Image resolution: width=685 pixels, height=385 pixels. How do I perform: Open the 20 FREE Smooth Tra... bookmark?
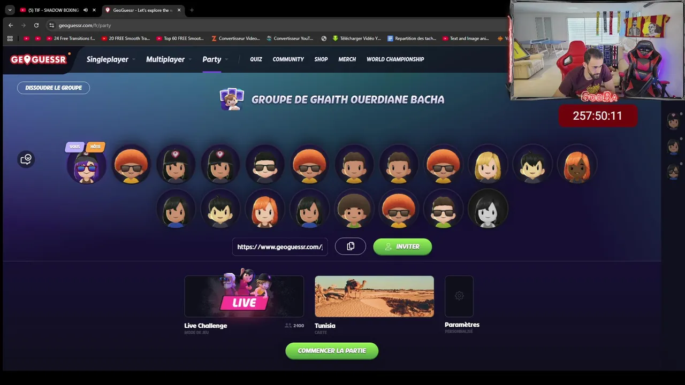pos(126,38)
